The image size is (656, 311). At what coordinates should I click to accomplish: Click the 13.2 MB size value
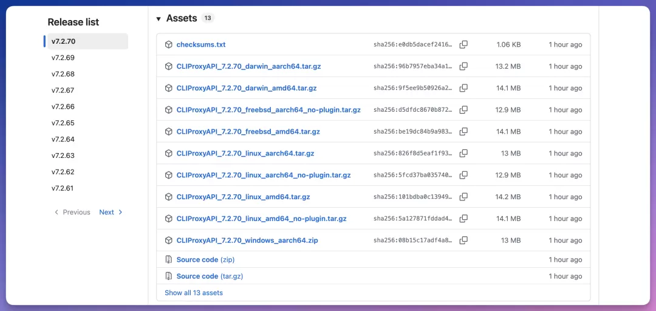click(508, 66)
